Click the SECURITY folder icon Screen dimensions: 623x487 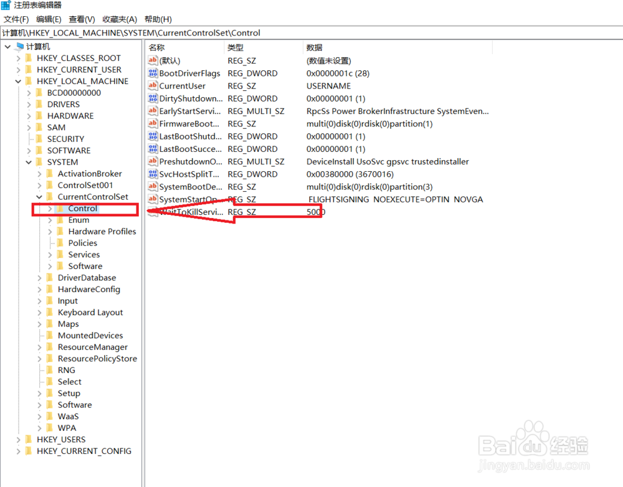tap(39, 139)
